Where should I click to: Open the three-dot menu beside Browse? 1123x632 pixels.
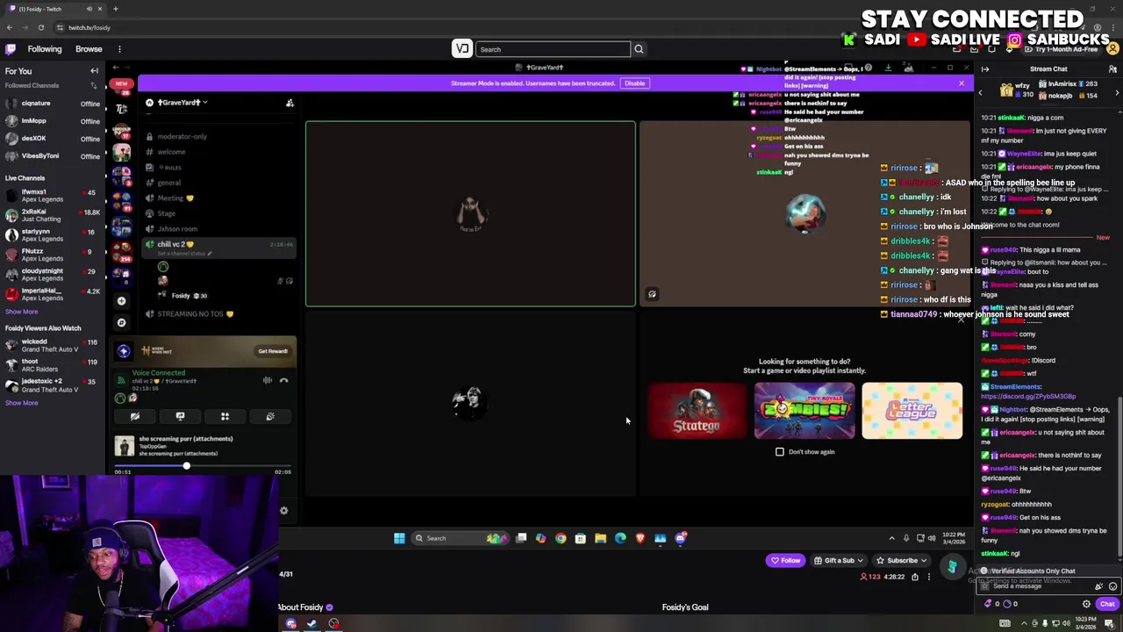click(119, 49)
